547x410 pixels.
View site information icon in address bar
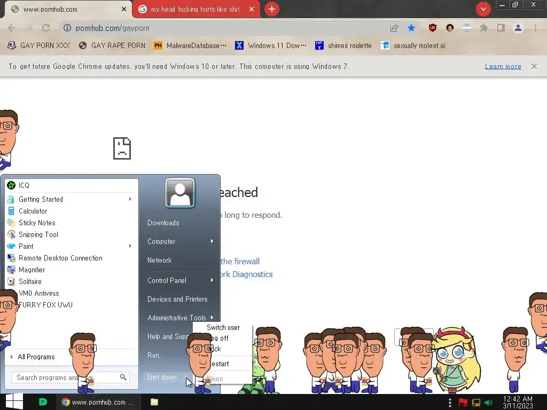coord(67,28)
